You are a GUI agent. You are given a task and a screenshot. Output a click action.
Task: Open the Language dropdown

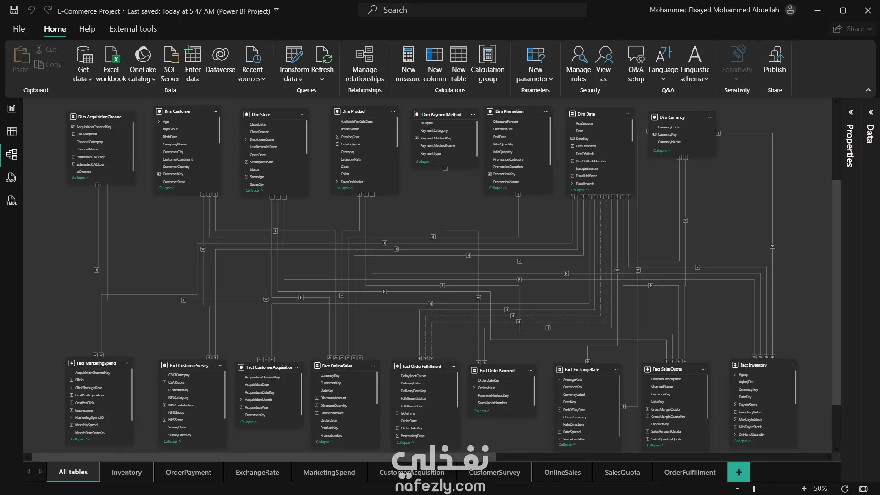(663, 64)
